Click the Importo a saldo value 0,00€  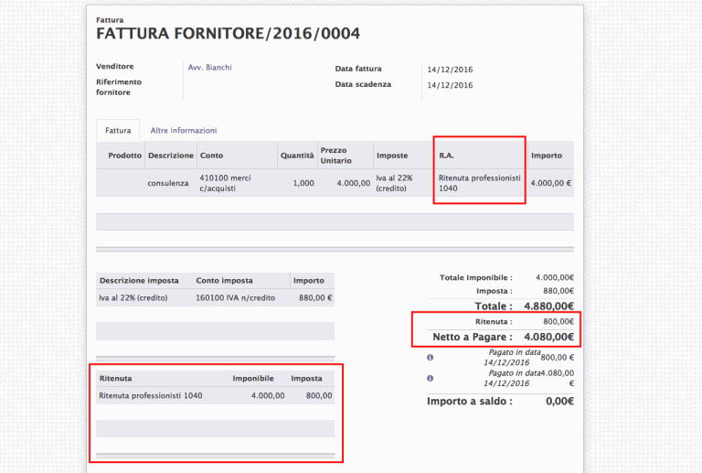(x=559, y=402)
